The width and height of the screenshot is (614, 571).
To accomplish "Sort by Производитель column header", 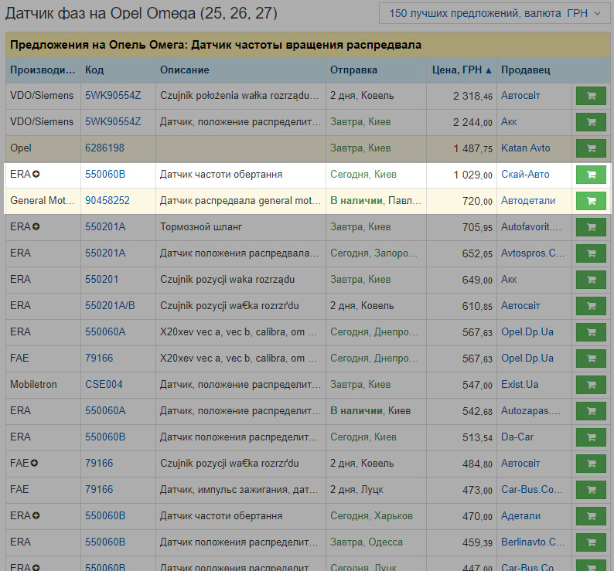I will [43, 70].
